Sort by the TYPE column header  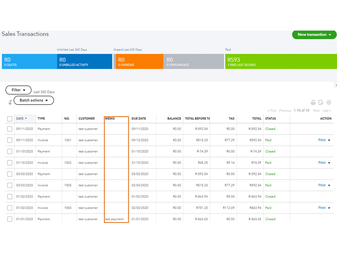click(41, 119)
